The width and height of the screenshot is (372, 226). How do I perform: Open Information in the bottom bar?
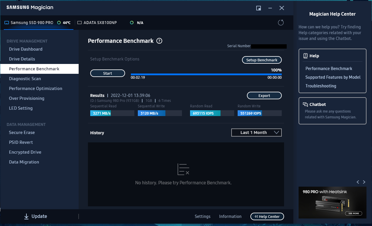[230, 216]
